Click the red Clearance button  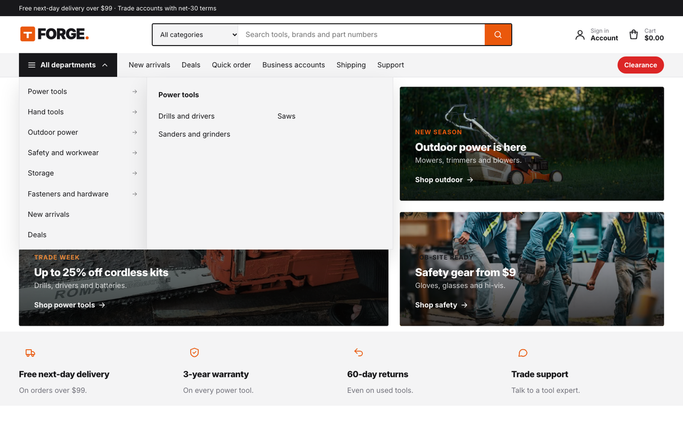click(640, 65)
